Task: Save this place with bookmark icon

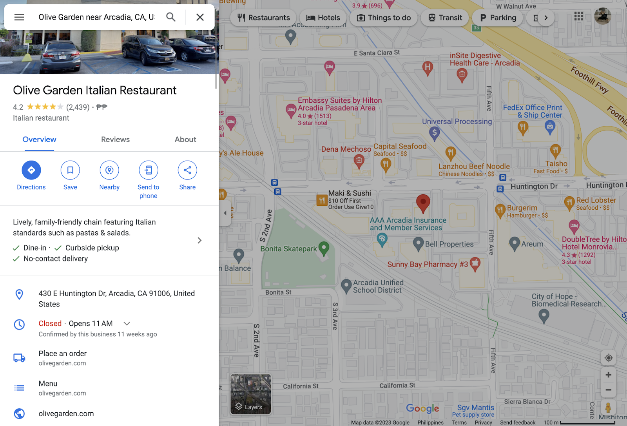Action: click(x=70, y=170)
